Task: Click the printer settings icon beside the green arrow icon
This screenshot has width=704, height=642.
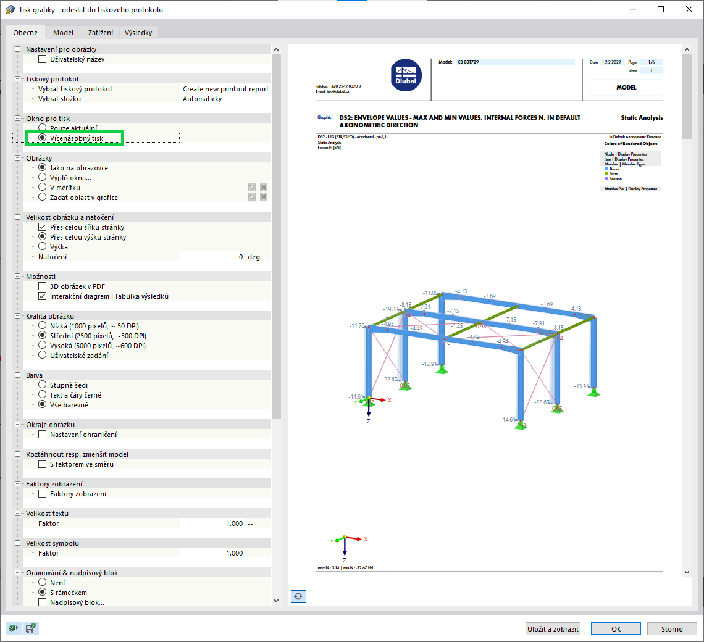Action: [x=31, y=628]
